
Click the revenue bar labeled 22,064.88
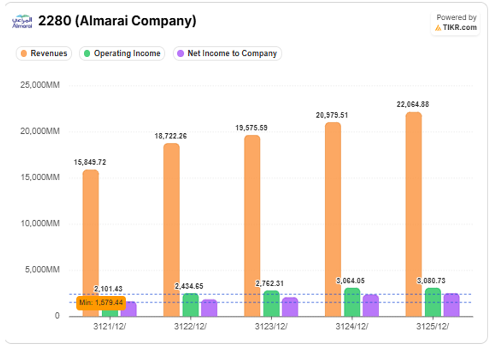[x=414, y=214]
